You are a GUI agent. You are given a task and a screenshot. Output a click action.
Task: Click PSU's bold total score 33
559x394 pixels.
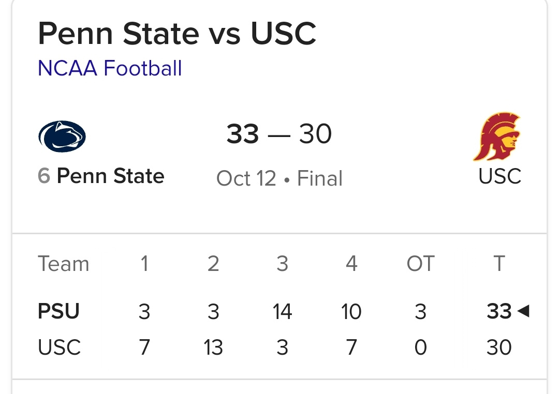coord(499,312)
